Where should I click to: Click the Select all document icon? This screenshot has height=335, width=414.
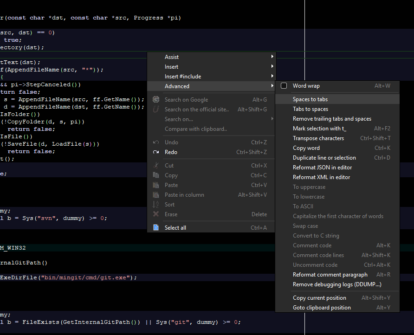click(156, 228)
